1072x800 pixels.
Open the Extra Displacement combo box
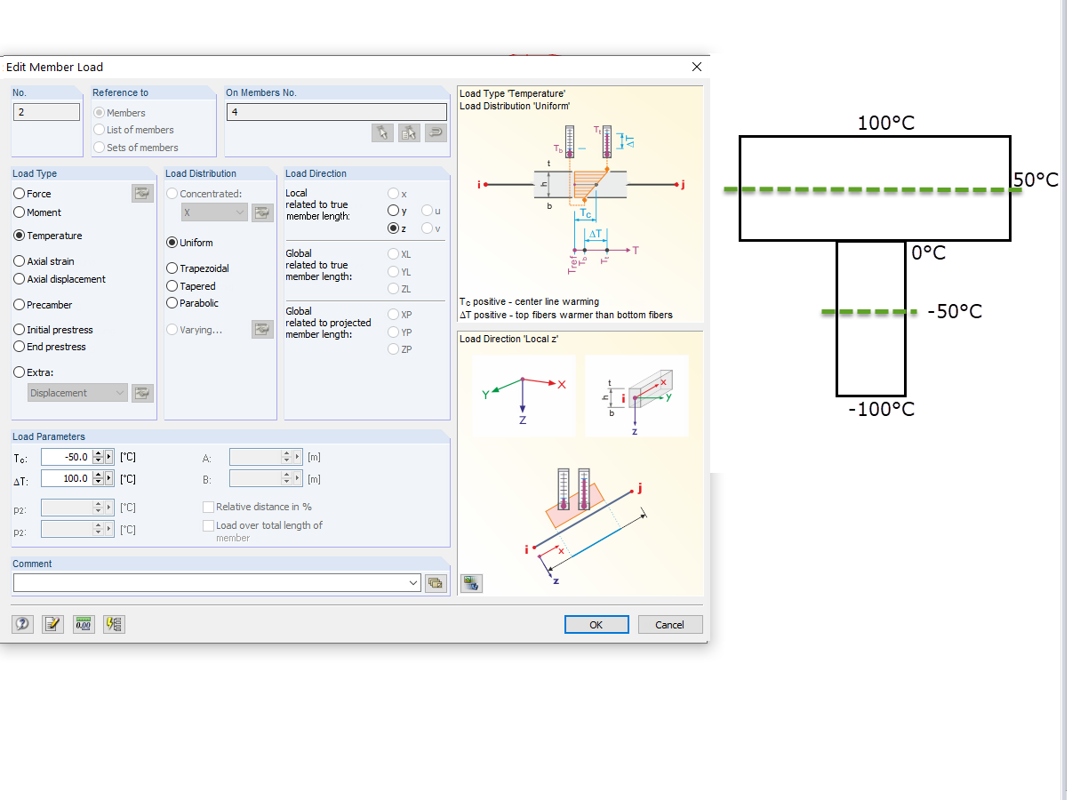(x=76, y=392)
